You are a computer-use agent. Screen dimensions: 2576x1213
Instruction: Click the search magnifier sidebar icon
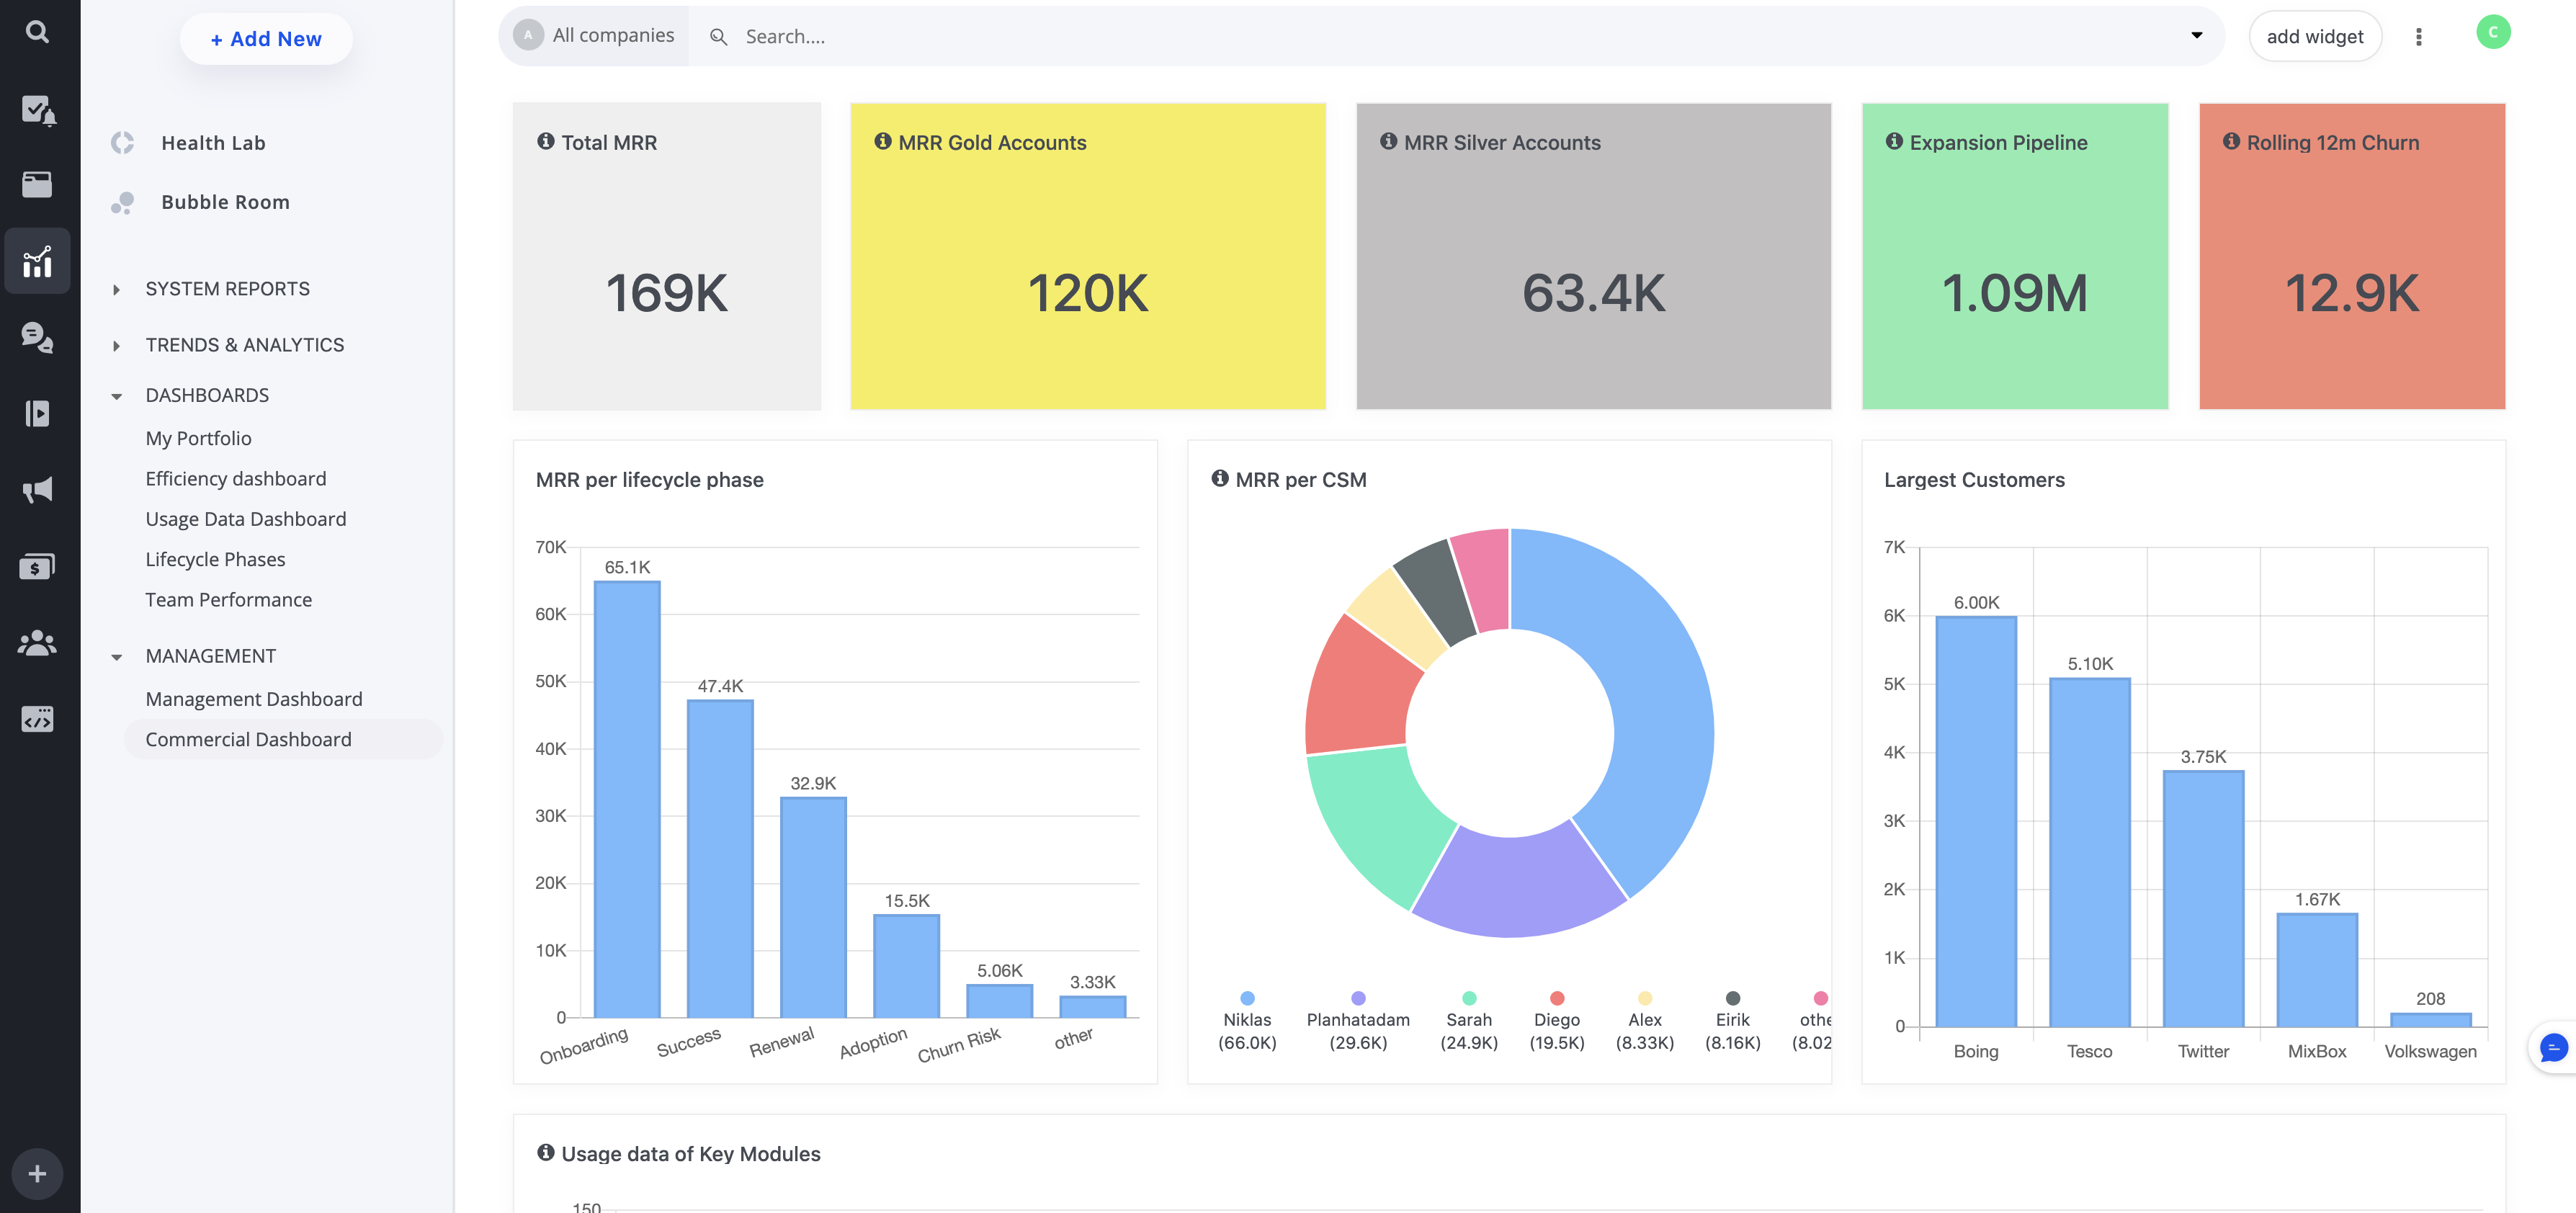(37, 32)
